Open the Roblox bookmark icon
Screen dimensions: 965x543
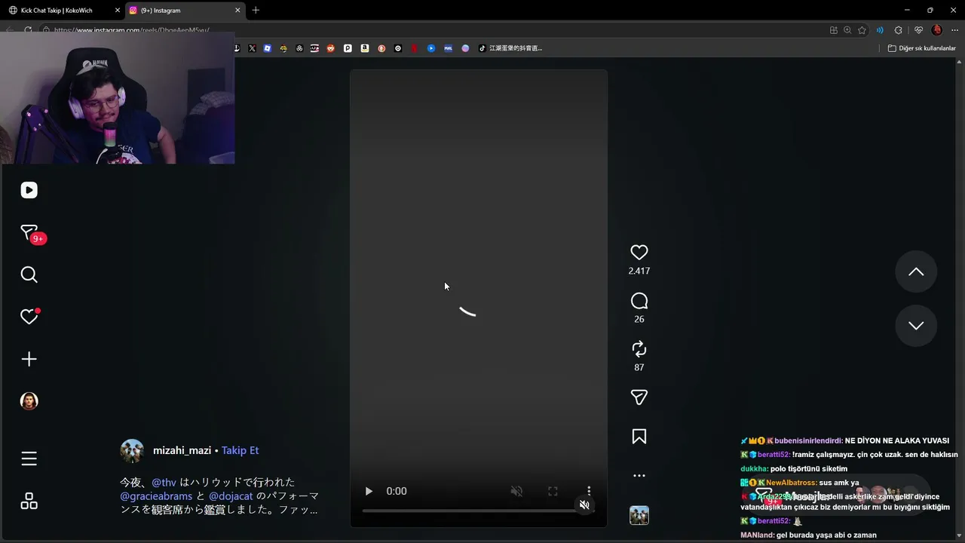pos(268,48)
